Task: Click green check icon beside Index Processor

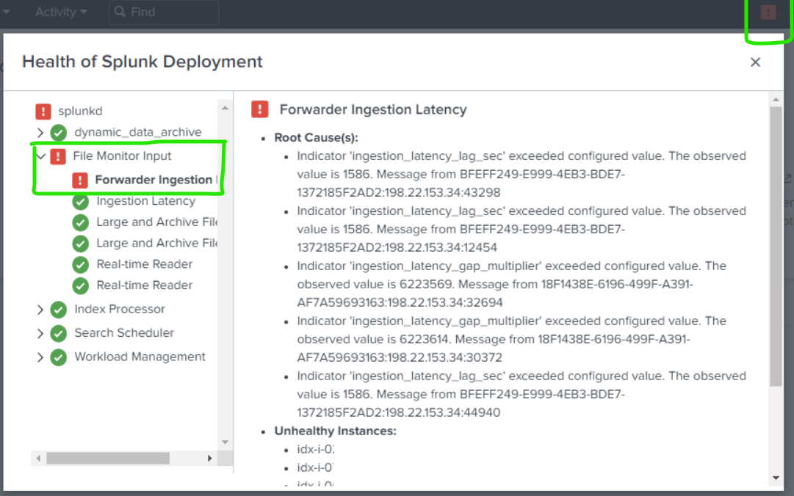Action: (x=59, y=310)
